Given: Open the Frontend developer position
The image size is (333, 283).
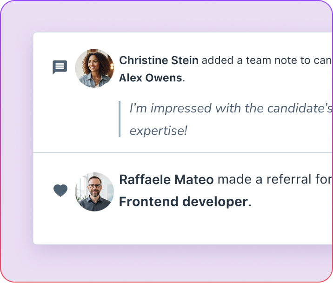Looking at the screenshot, I should [183, 202].
